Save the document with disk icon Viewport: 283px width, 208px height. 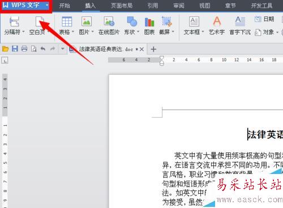tap(15, 49)
